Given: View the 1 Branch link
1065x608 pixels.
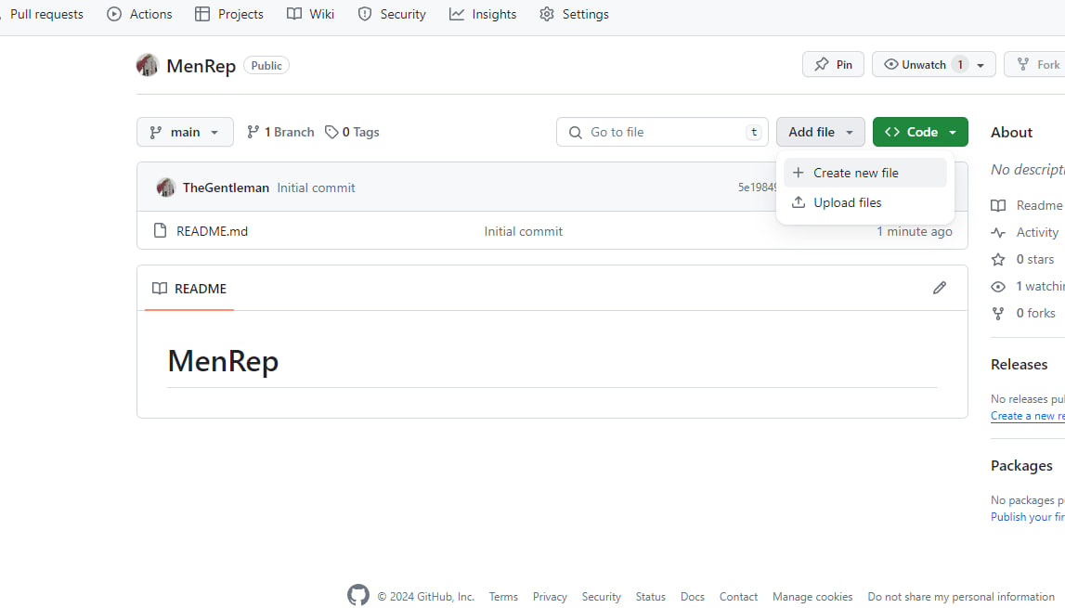Looking at the screenshot, I should pyautogui.click(x=280, y=132).
